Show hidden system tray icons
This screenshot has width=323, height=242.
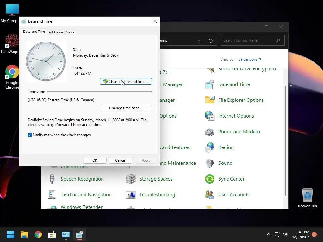point(269,234)
